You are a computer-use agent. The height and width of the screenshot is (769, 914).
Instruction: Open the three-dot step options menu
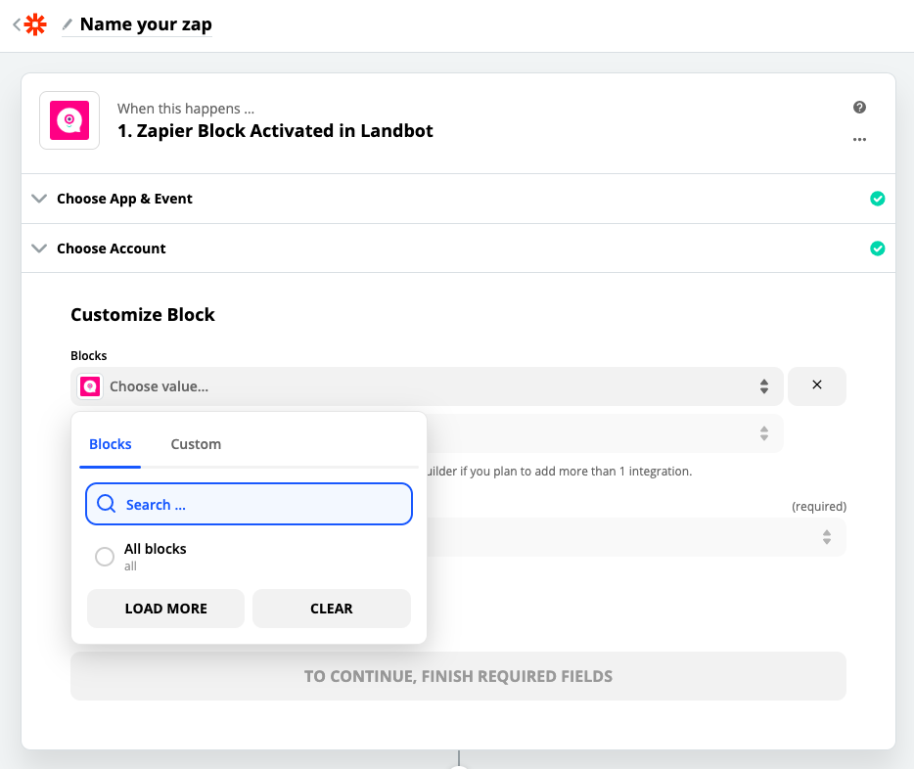click(859, 139)
